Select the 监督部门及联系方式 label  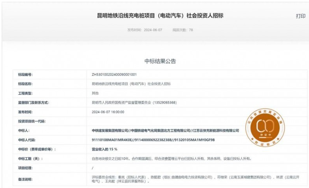click(x=34, y=103)
